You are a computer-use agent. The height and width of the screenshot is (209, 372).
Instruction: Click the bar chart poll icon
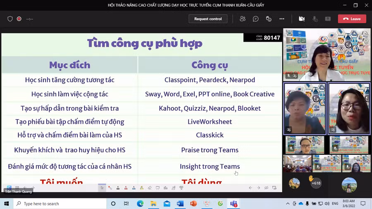(x=165, y=188)
